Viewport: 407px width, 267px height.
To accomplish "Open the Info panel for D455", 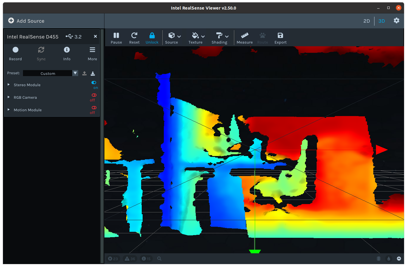I will 67,50.
